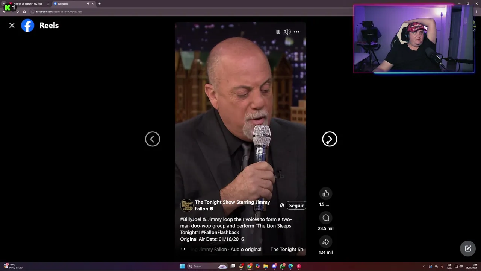Open Task View on the taskbar
This screenshot has height=271, width=481.
233,266
